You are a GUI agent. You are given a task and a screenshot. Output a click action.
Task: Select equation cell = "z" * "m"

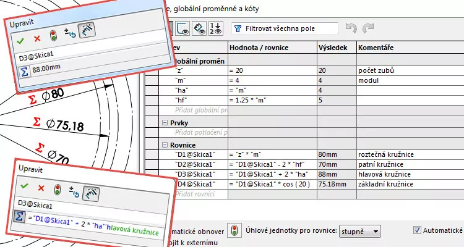[x=272, y=154]
